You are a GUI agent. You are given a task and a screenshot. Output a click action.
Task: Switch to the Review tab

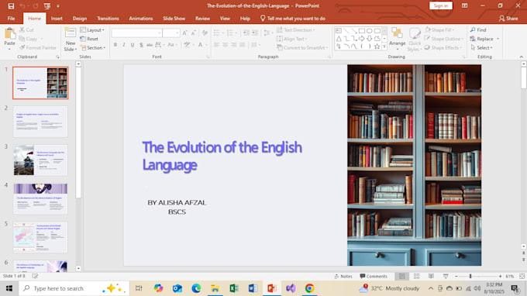pyautogui.click(x=202, y=19)
